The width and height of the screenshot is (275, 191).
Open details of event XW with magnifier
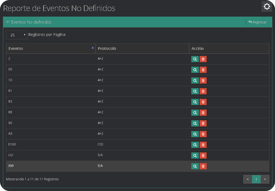pyautogui.click(x=195, y=166)
